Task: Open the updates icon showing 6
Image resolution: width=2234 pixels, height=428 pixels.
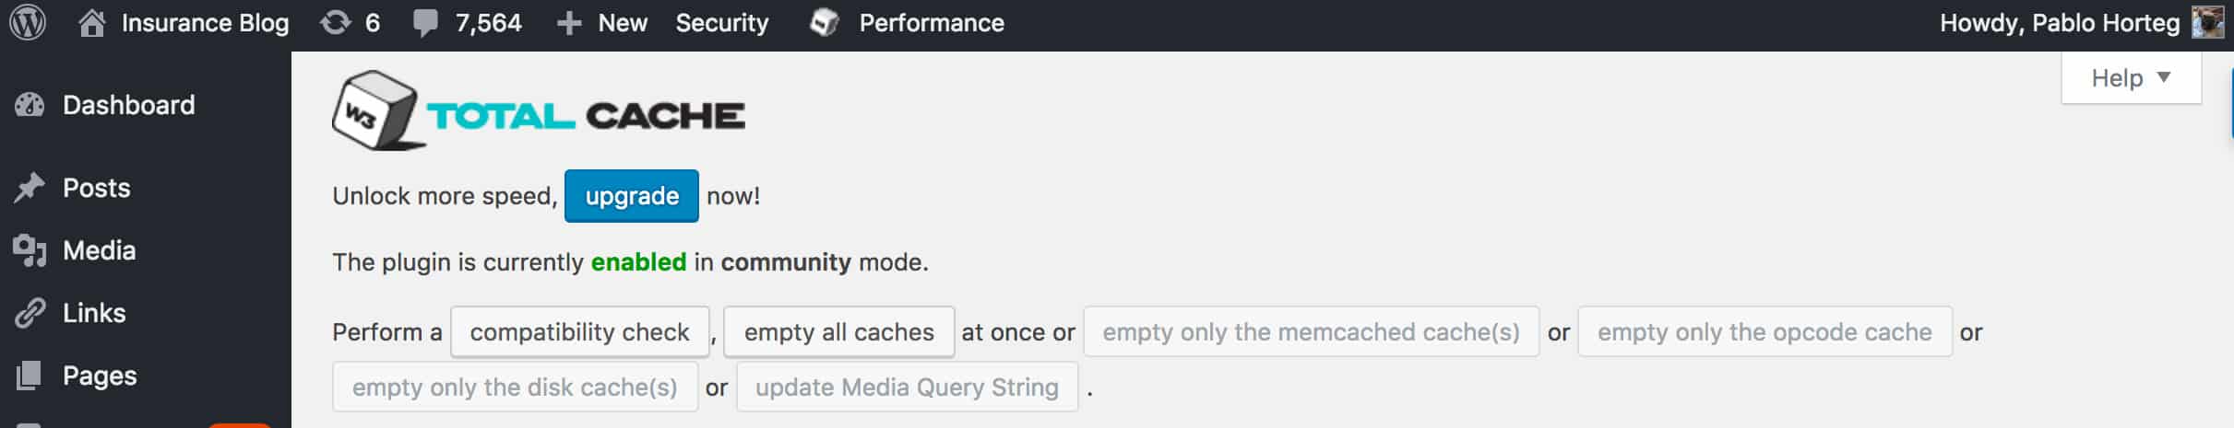Action: pos(336,23)
